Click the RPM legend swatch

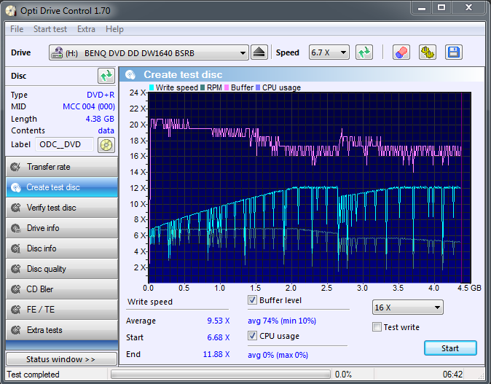coord(203,87)
